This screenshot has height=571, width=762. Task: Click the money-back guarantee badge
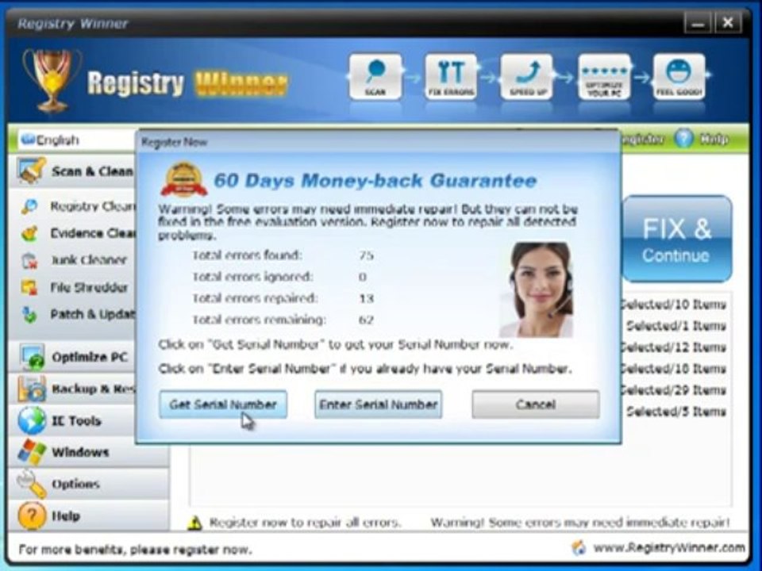pos(184,180)
